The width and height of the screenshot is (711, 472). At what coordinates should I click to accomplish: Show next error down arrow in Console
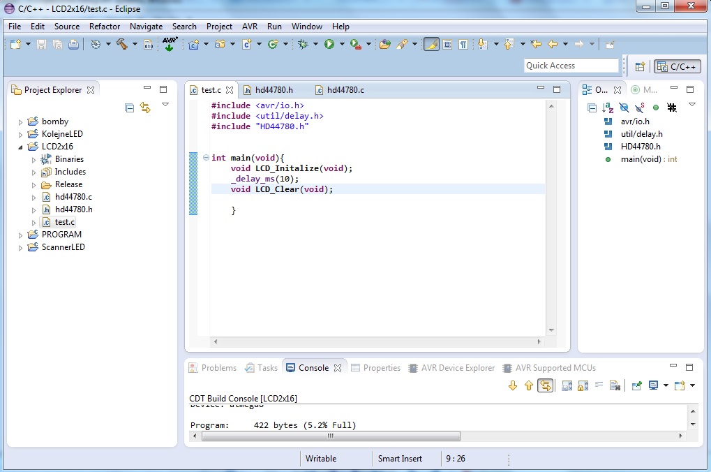pyautogui.click(x=513, y=385)
